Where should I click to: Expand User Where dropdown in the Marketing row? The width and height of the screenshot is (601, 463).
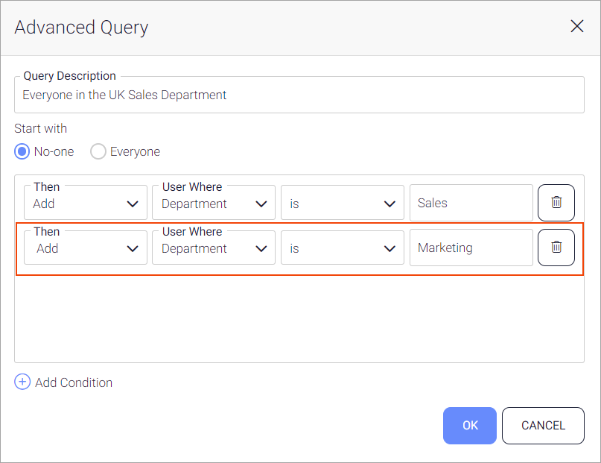(x=214, y=248)
